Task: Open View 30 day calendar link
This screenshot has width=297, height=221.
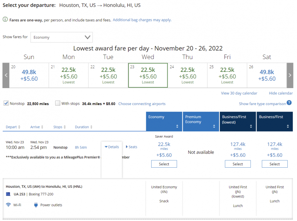Action: 239,93
